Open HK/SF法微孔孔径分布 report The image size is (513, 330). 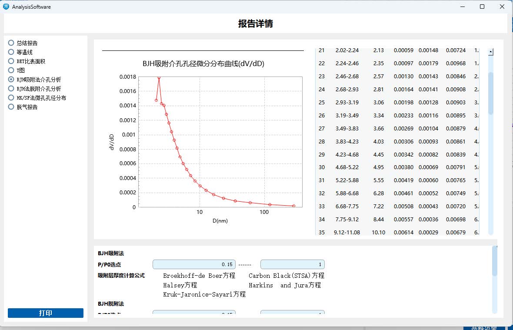coord(11,98)
